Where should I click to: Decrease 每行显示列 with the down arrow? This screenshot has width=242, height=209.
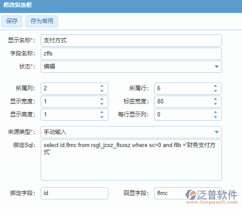[215, 117]
